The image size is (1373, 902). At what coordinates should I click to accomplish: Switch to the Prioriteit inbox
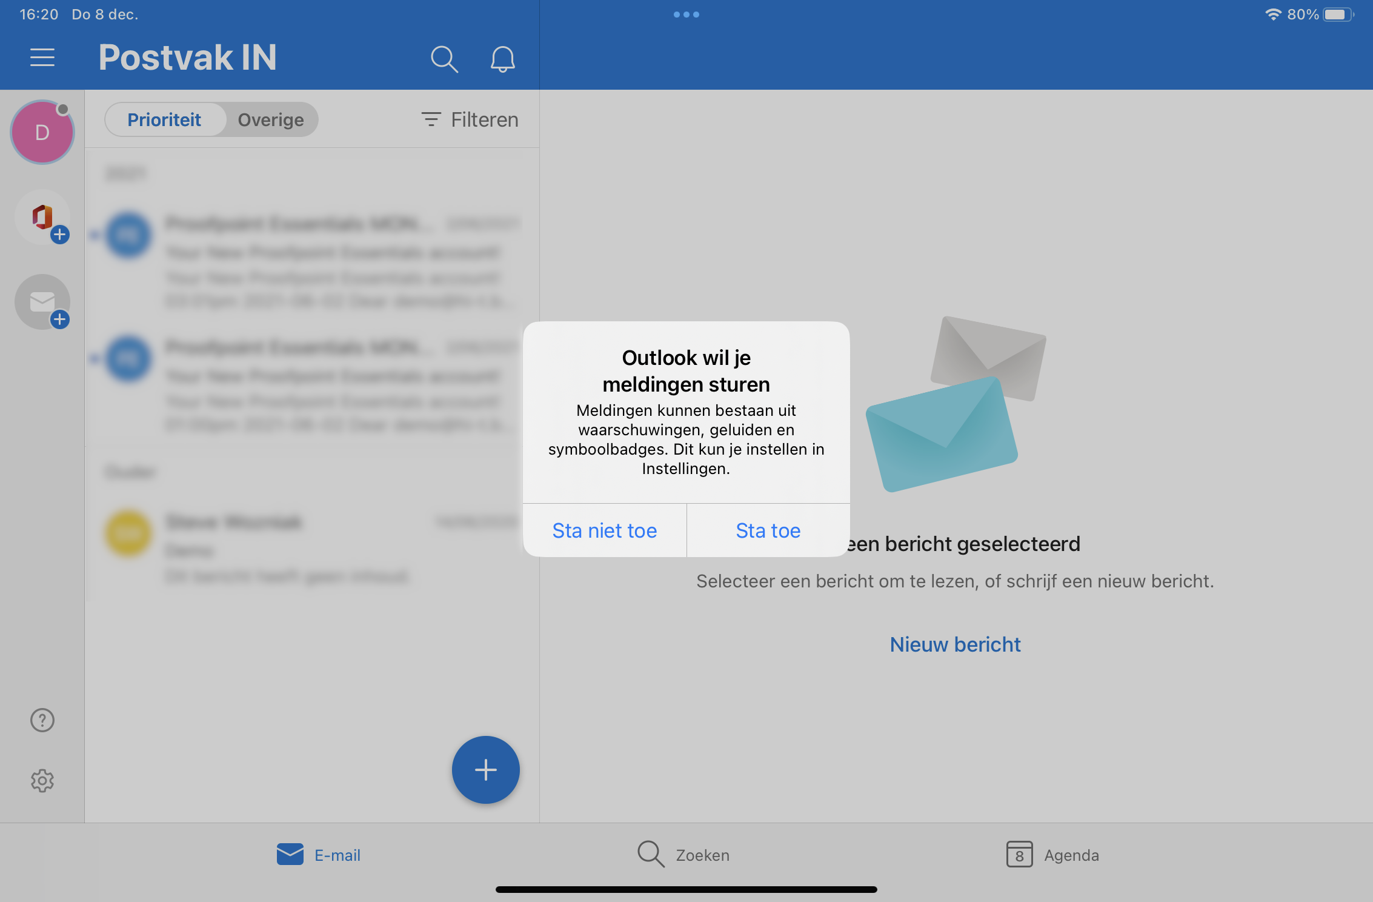coord(164,119)
